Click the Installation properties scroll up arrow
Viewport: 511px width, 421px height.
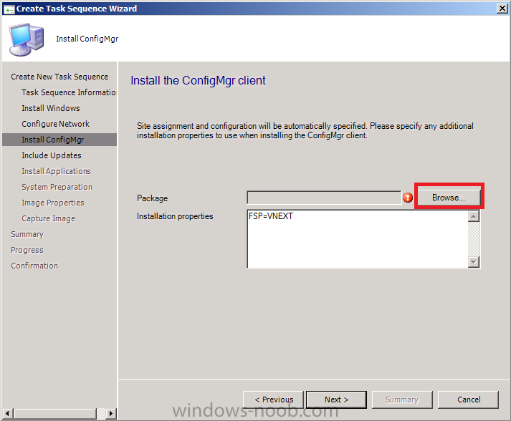(474, 216)
